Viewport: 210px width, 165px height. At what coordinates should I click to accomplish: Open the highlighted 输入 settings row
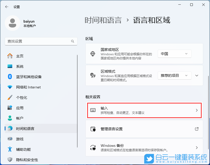pos(144,110)
